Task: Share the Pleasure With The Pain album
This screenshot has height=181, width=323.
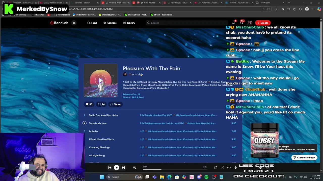Action: 115,104
